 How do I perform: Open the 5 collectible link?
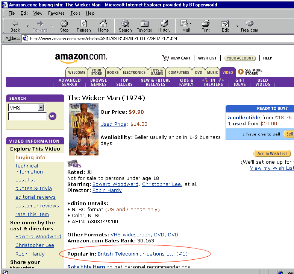(x=244, y=117)
